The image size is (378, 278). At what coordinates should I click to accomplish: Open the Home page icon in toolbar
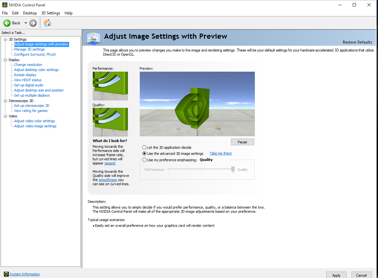pyautogui.click(x=47, y=23)
